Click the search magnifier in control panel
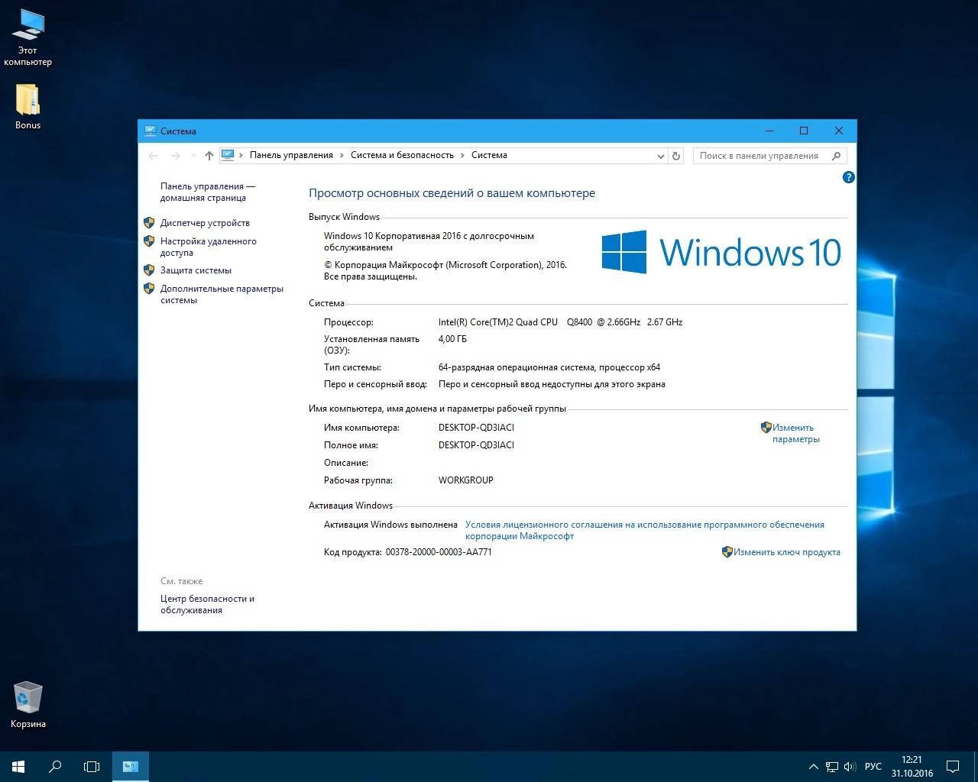This screenshot has width=978, height=782. [x=837, y=156]
